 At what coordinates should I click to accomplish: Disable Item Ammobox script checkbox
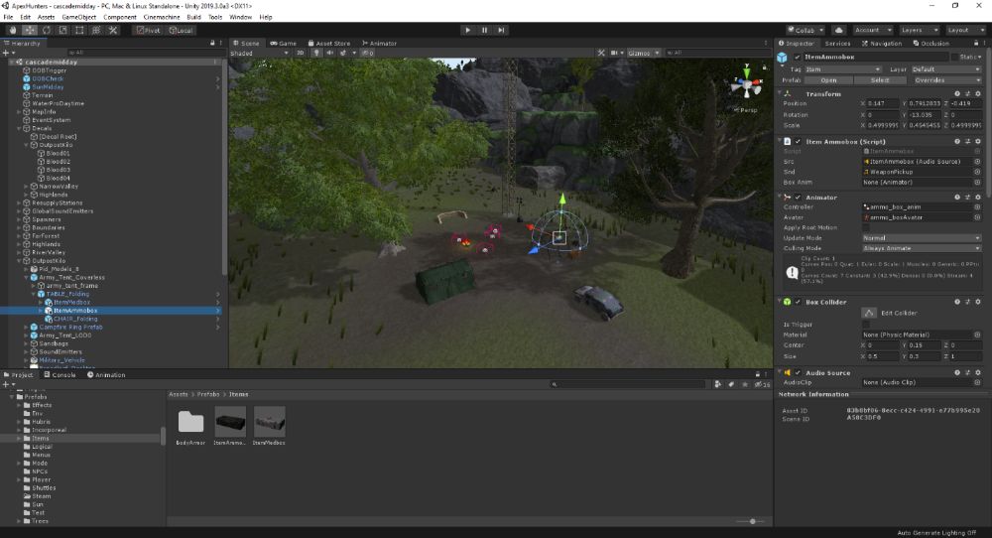tap(798, 142)
